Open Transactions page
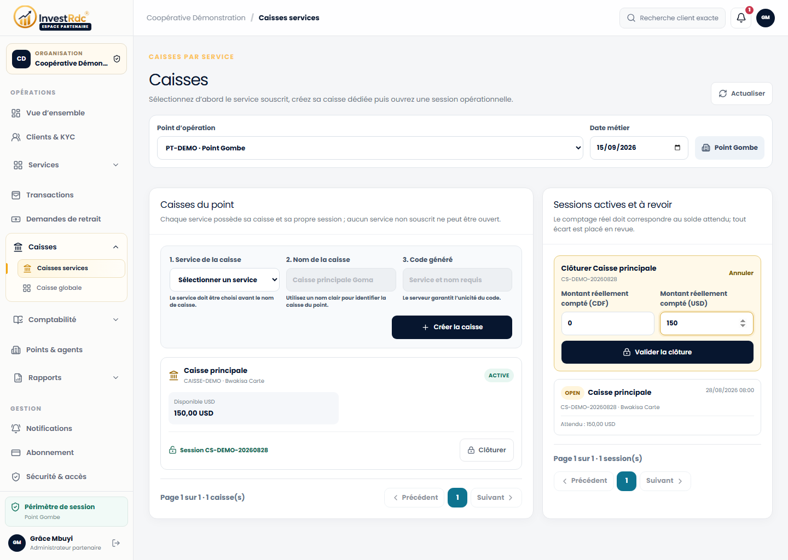 tap(66, 195)
